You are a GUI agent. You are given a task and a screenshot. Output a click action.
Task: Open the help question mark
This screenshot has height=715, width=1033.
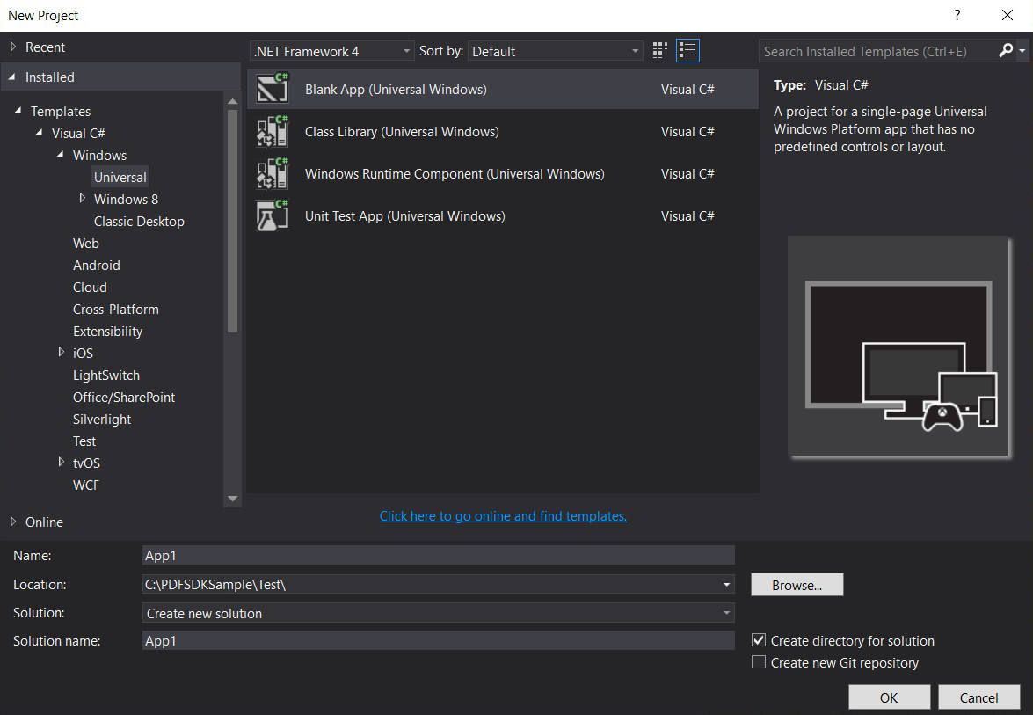click(957, 16)
